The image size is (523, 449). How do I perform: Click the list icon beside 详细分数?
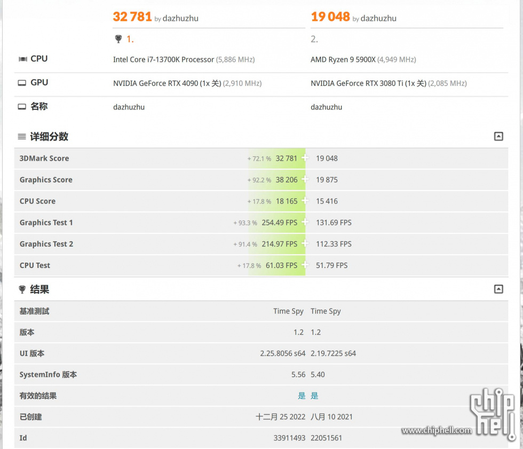[22, 137]
